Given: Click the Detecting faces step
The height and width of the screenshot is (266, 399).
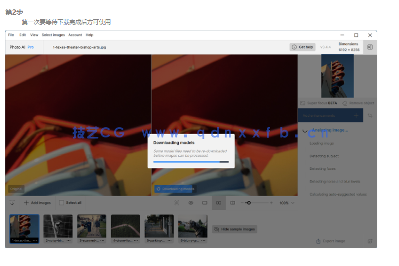Looking at the screenshot, I should tap(322, 169).
